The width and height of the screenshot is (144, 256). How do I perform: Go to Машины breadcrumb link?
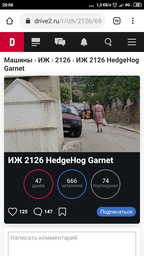click(18, 60)
